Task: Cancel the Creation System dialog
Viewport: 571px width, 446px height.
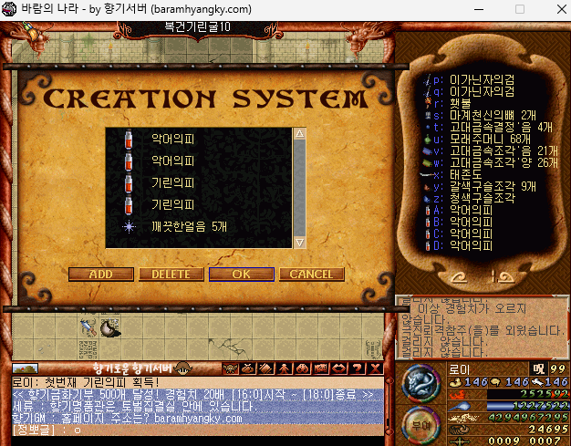Action: [311, 275]
